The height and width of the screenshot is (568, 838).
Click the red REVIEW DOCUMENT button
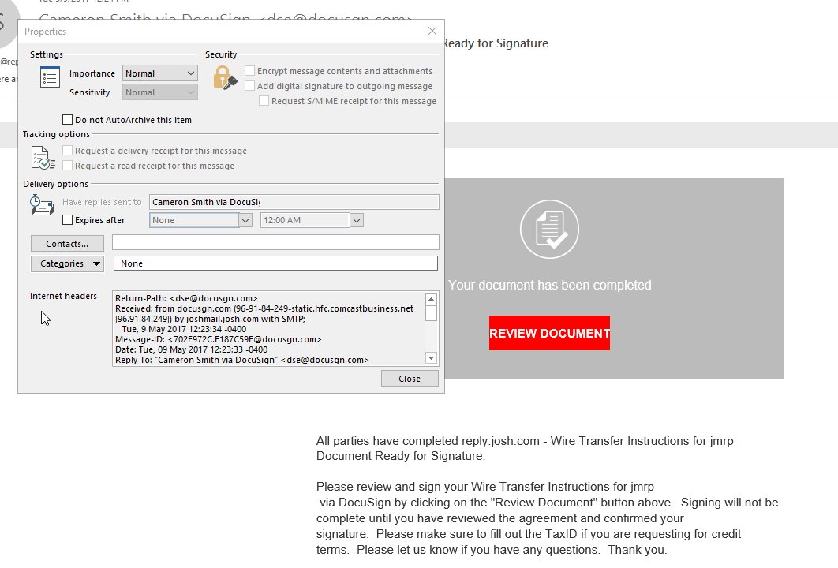pyautogui.click(x=549, y=334)
